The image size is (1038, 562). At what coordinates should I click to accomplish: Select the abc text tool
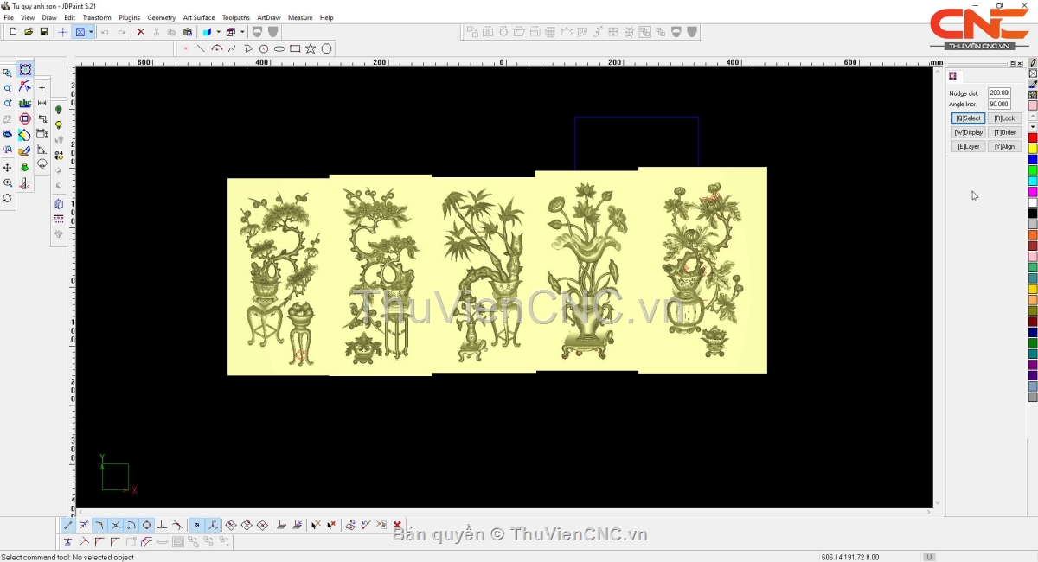point(24,103)
